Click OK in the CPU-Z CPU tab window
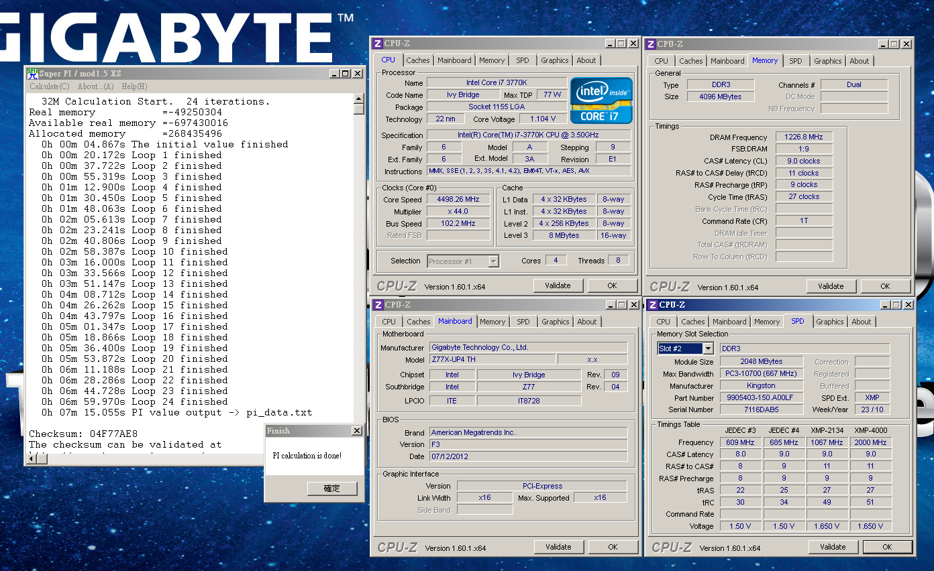The height and width of the screenshot is (571, 934). pos(612,285)
